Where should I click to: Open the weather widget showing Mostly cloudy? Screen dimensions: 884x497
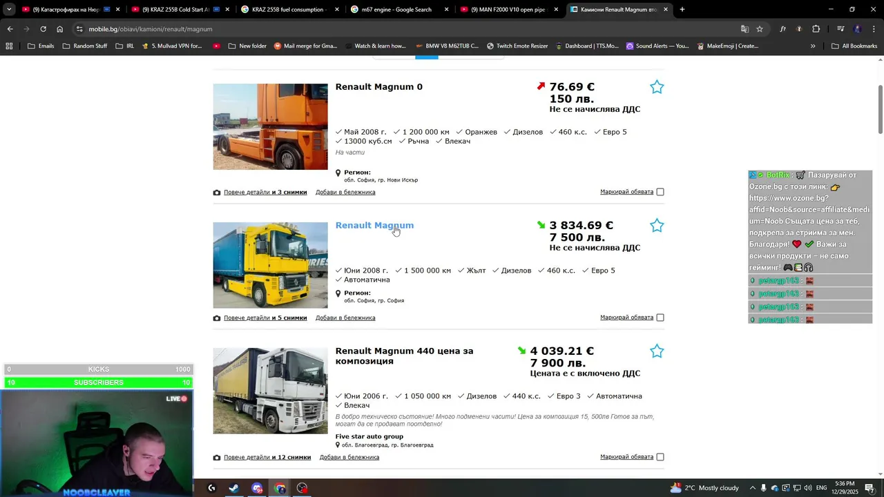pyautogui.click(x=704, y=488)
